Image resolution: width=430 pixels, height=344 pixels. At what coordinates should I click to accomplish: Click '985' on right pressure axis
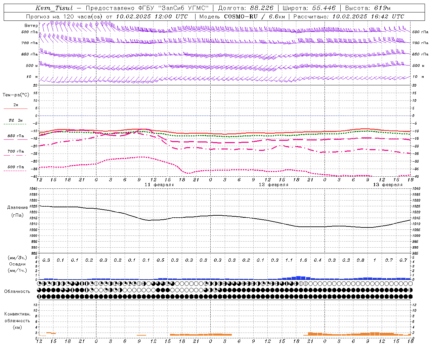tap(415, 253)
